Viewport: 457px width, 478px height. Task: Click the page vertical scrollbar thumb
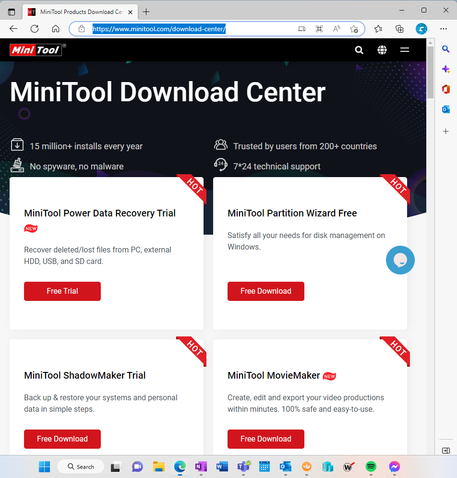tap(430, 72)
